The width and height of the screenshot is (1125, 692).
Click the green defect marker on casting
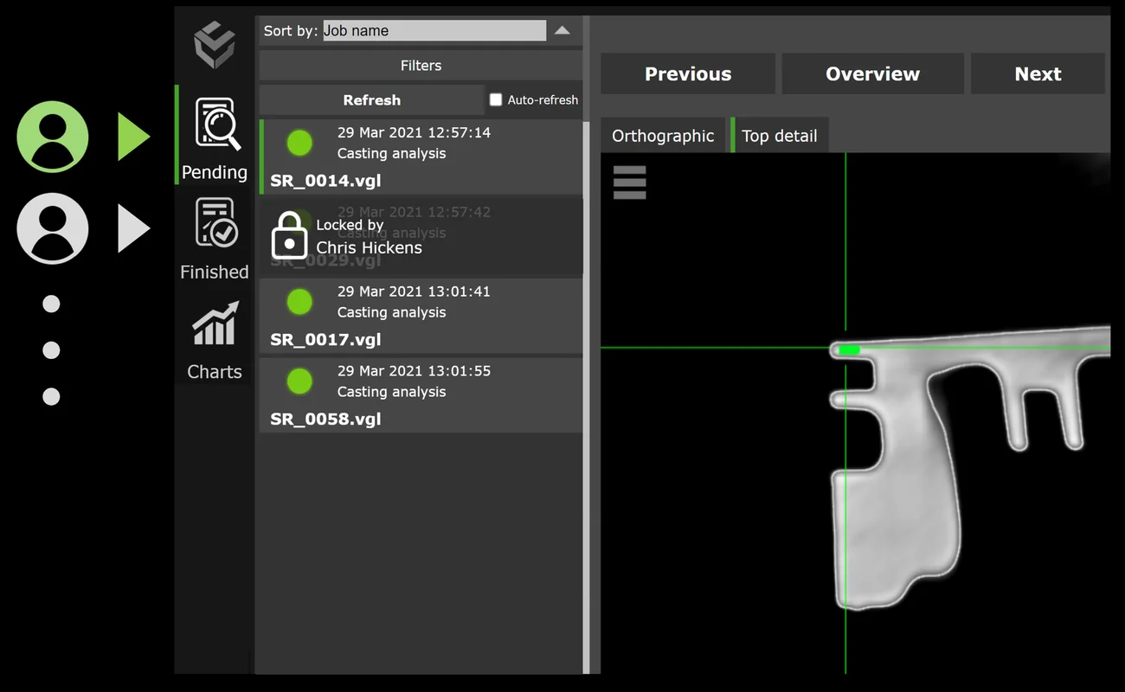tap(849, 350)
